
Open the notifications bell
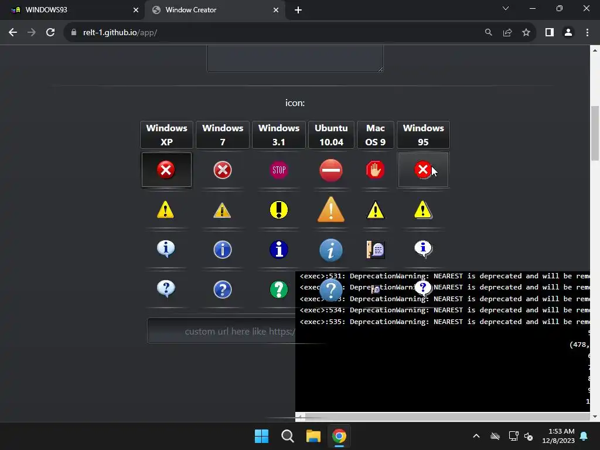coord(584,436)
